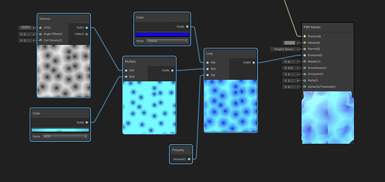Click the blue Color node Out(4) port
The image size is (385, 182).
187,27
